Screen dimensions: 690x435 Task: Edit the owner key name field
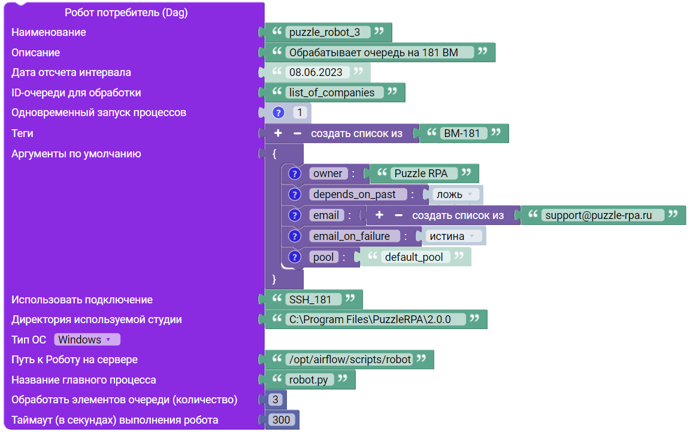click(328, 174)
